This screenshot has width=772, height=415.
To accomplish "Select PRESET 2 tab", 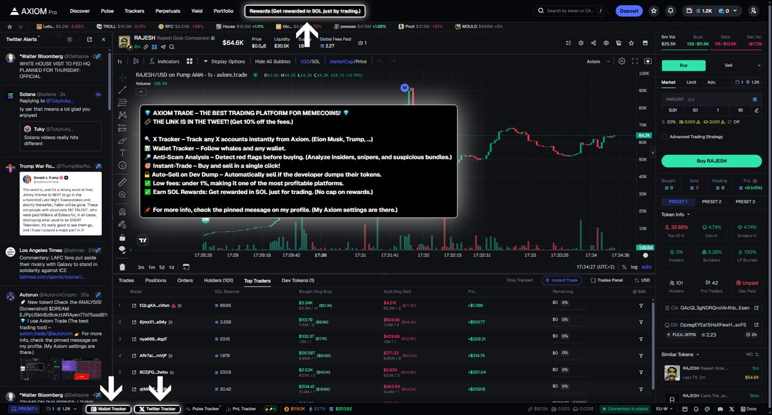I will [x=711, y=202].
